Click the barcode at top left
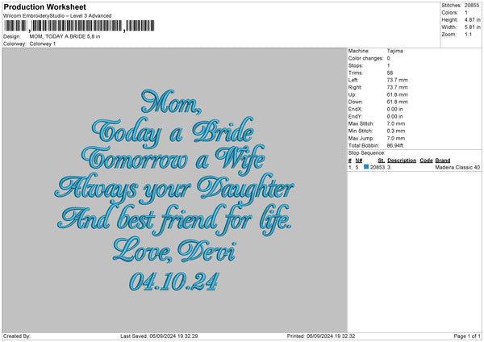This screenshot has width=484, height=342. click(x=79, y=26)
